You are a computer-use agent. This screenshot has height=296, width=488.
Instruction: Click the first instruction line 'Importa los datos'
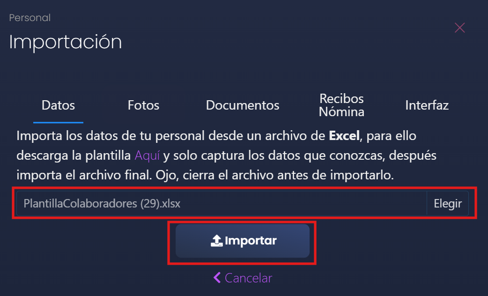[216, 136]
